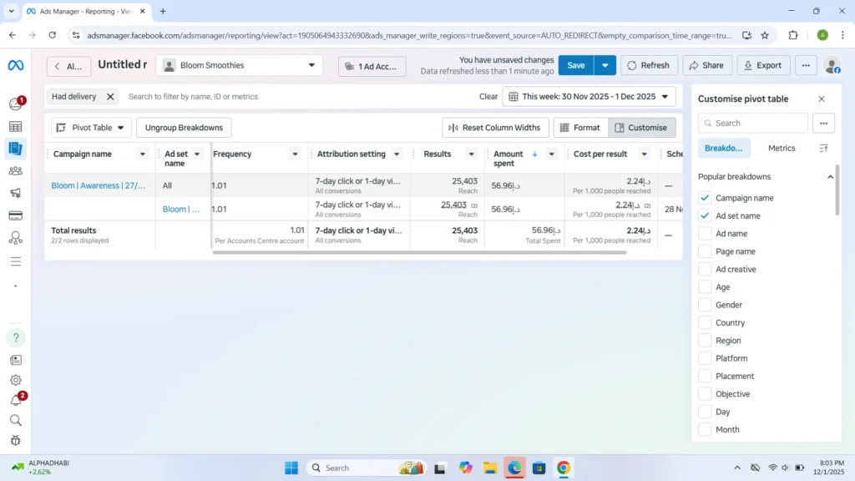Uncheck the Campaign name breakdown
Screen dimensions: 855x481
point(706,198)
